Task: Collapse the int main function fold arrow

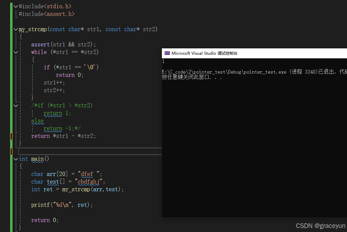Action: (x=16, y=159)
